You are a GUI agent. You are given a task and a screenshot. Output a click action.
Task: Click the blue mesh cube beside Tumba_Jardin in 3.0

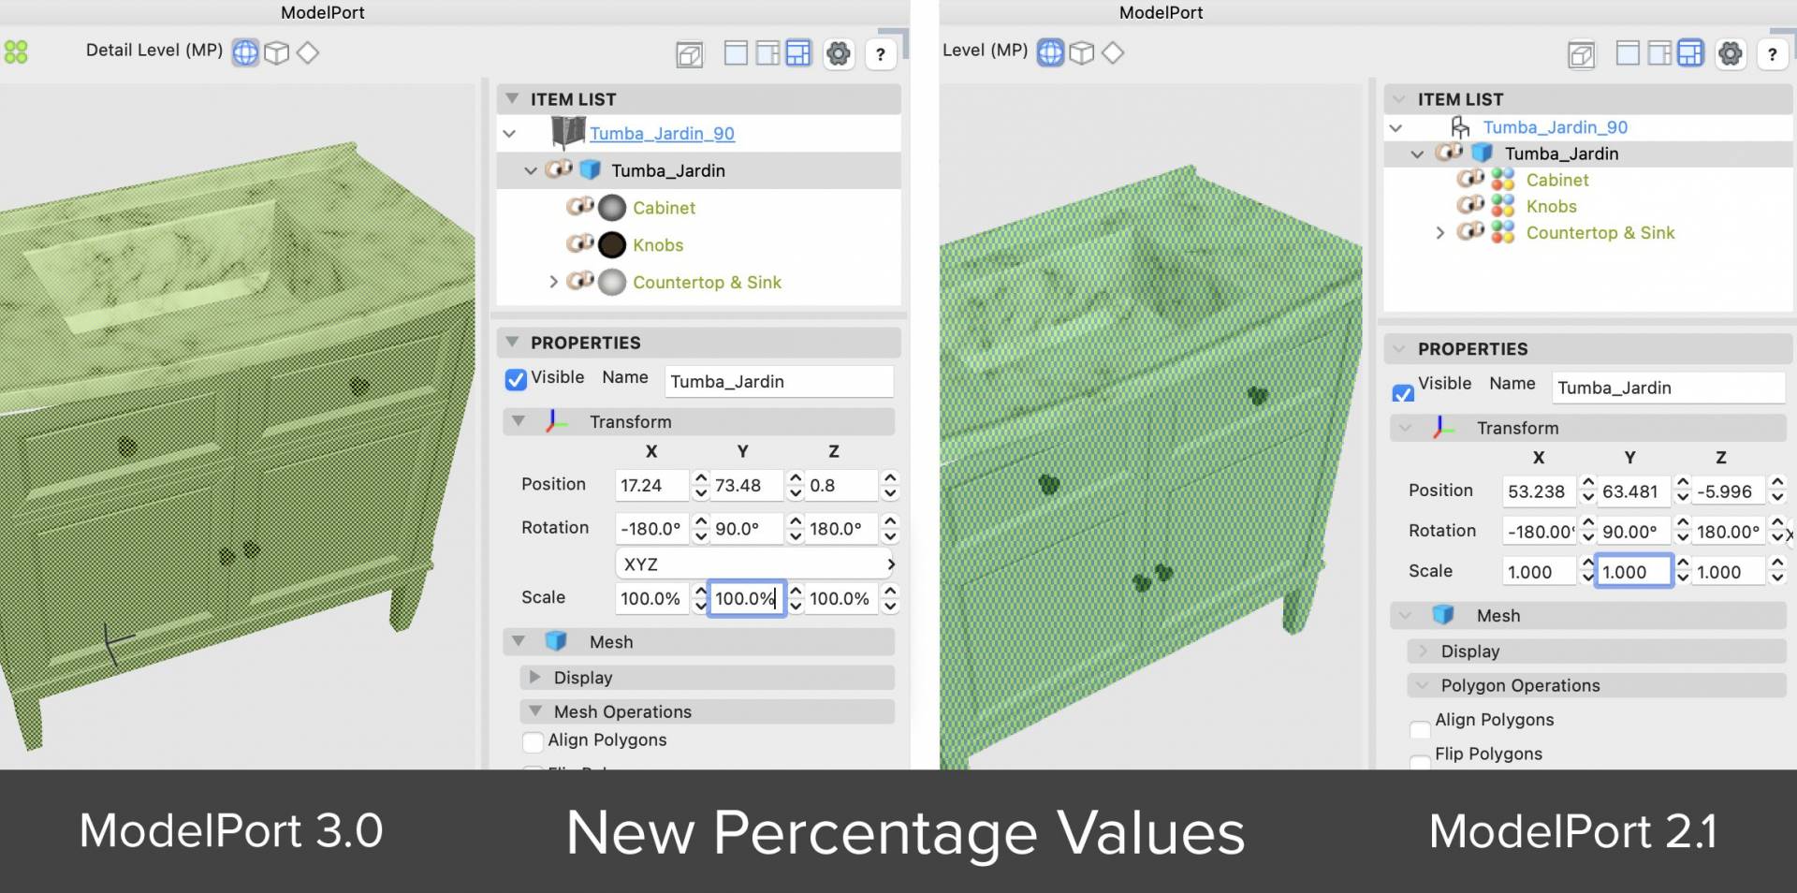(x=590, y=170)
